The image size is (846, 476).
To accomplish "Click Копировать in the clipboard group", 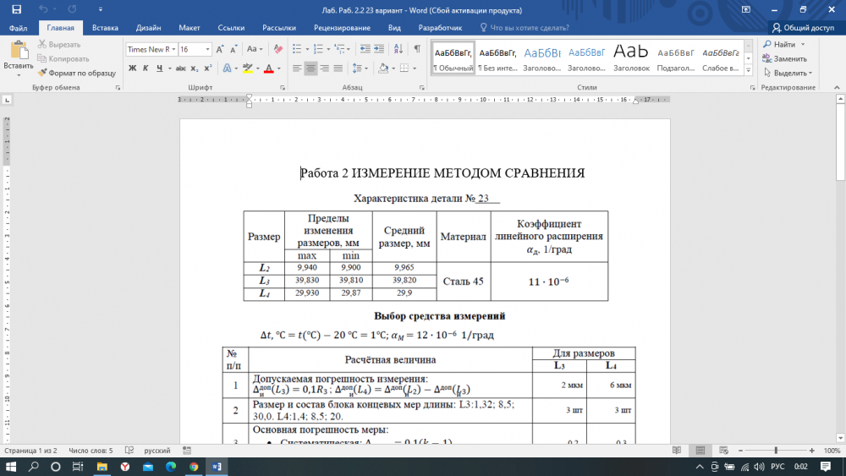I will tap(63, 58).
